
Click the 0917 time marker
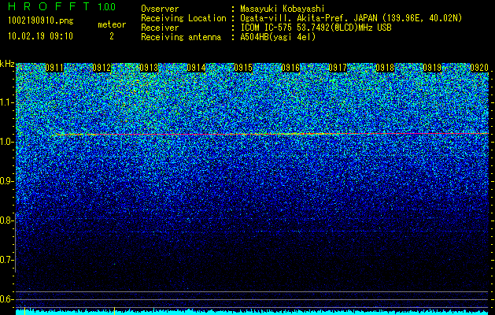[x=338, y=68]
